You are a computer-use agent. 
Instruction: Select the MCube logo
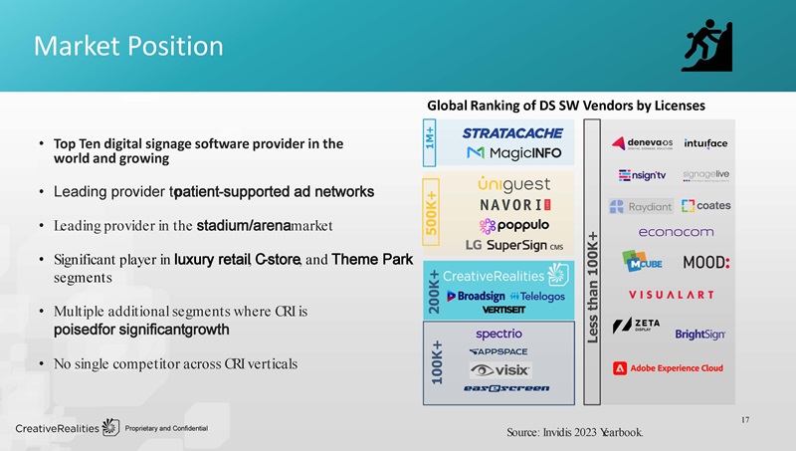coord(642,261)
